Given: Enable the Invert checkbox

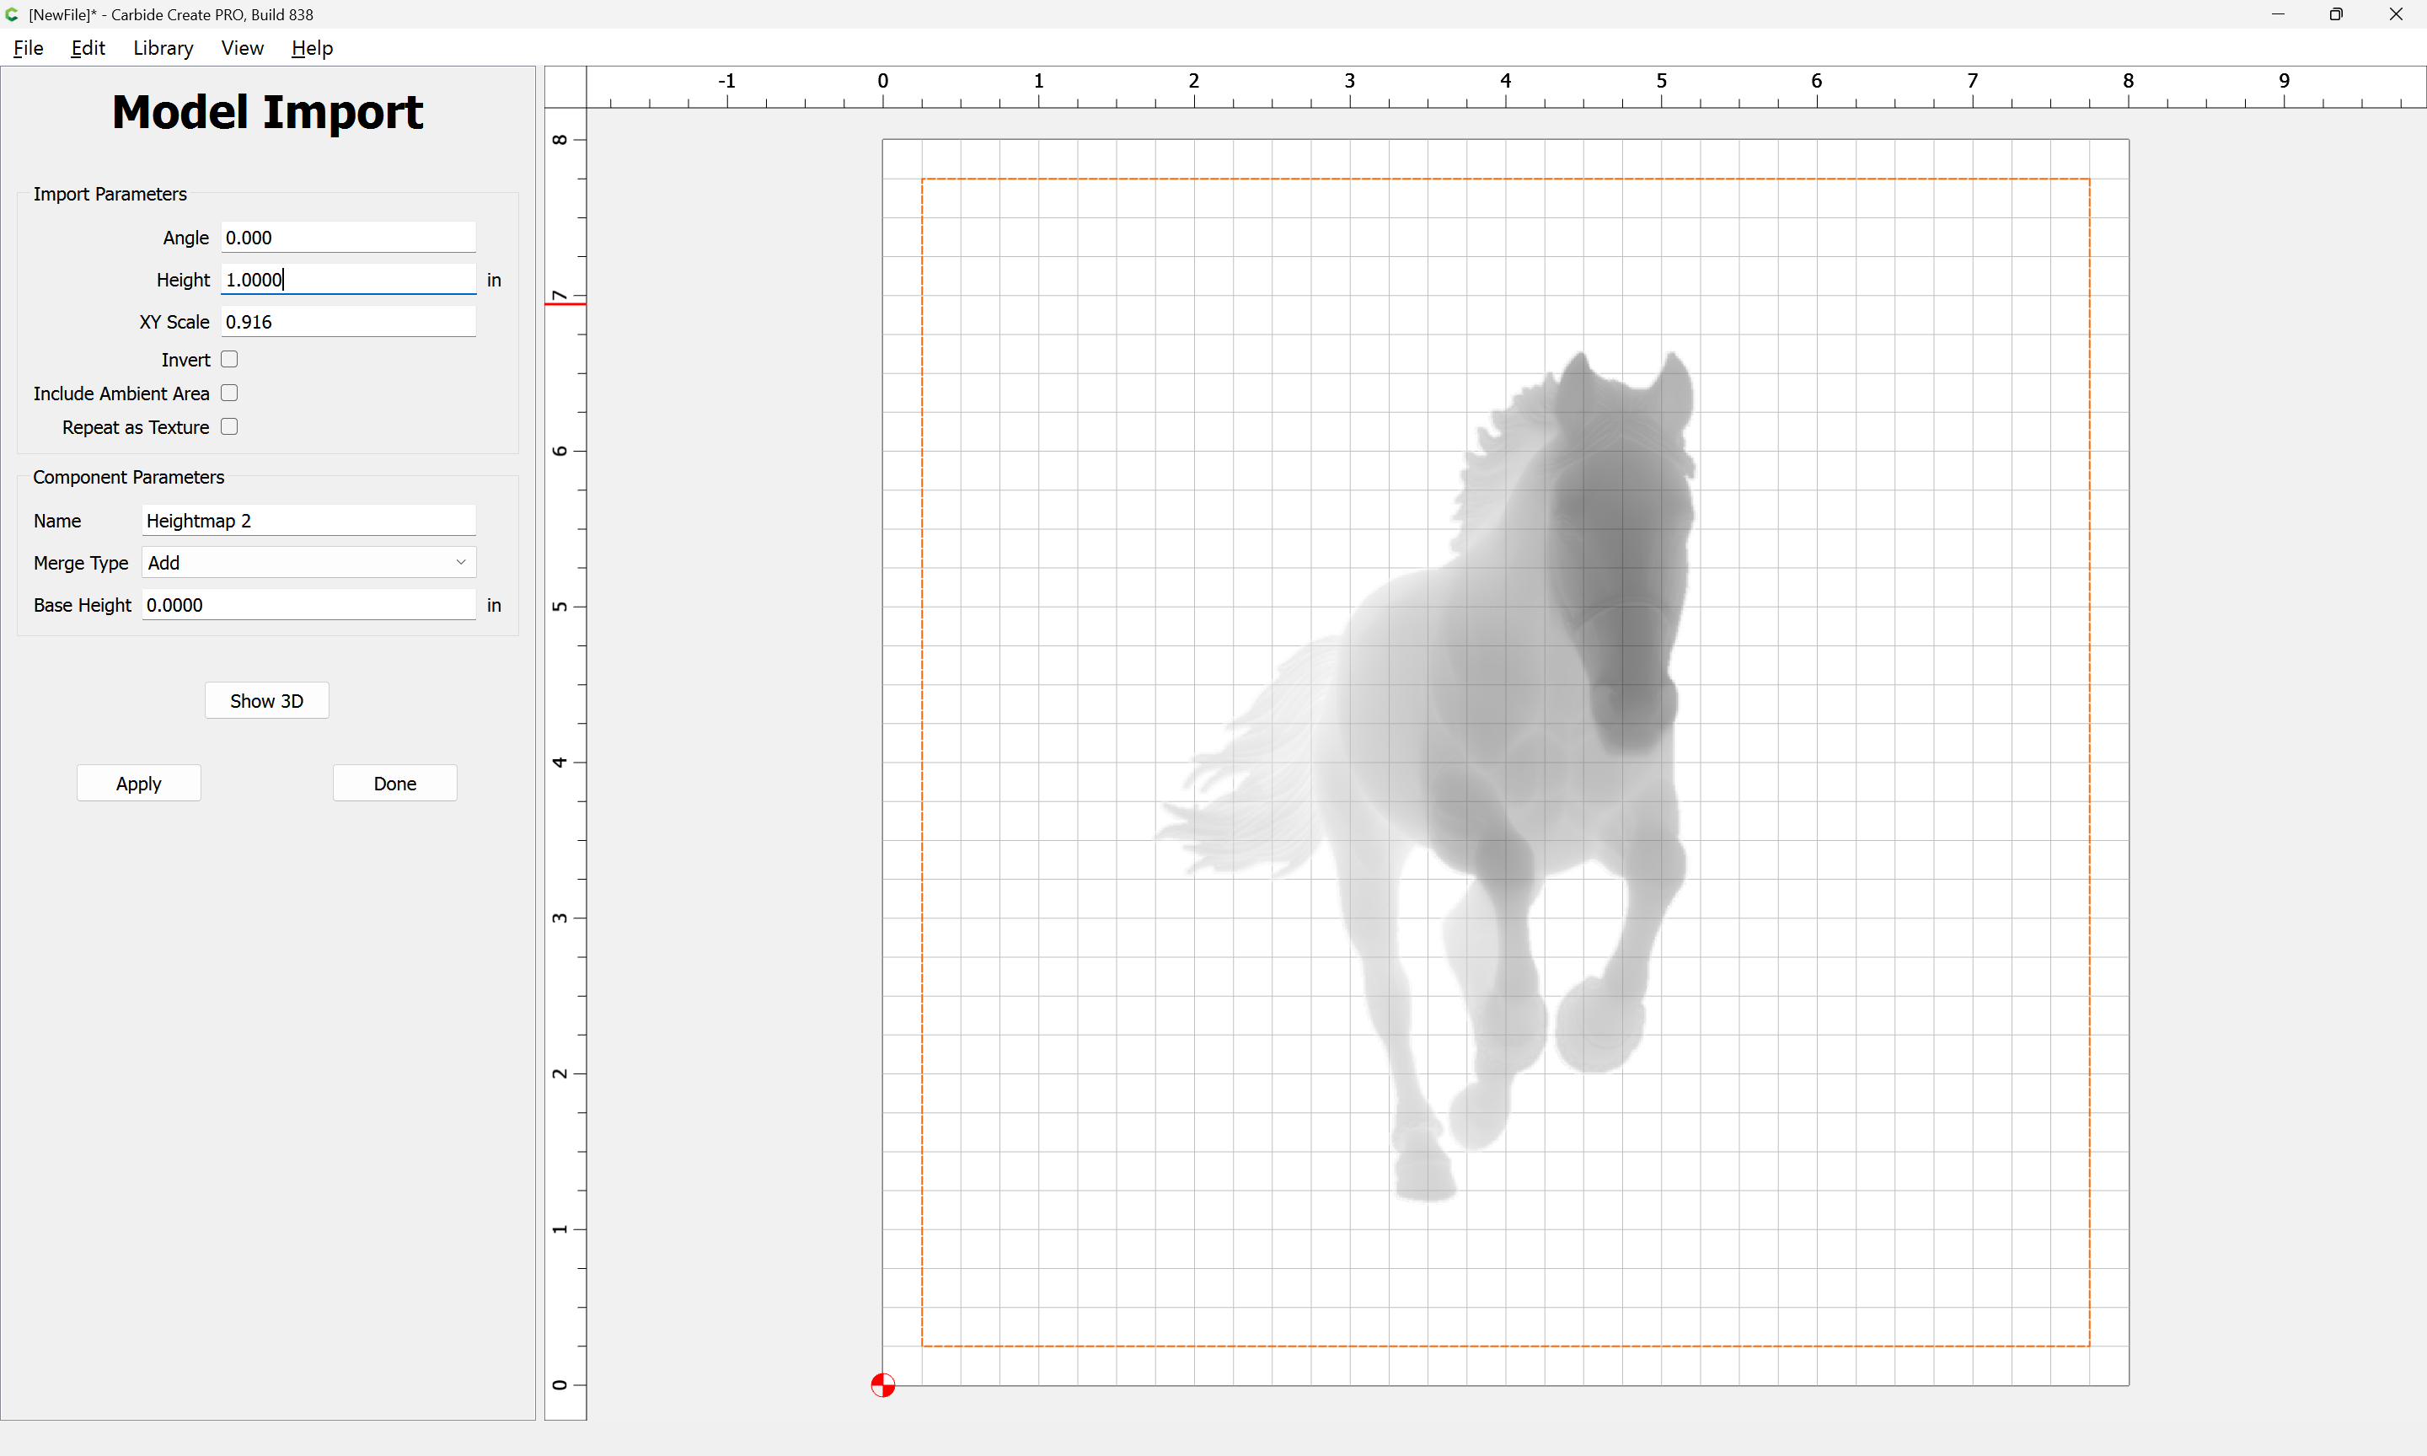Looking at the screenshot, I should pyautogui.click(x=229, y=359).
